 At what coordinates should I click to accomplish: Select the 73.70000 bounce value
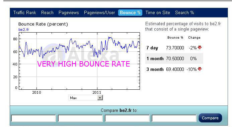pos(175,48)
